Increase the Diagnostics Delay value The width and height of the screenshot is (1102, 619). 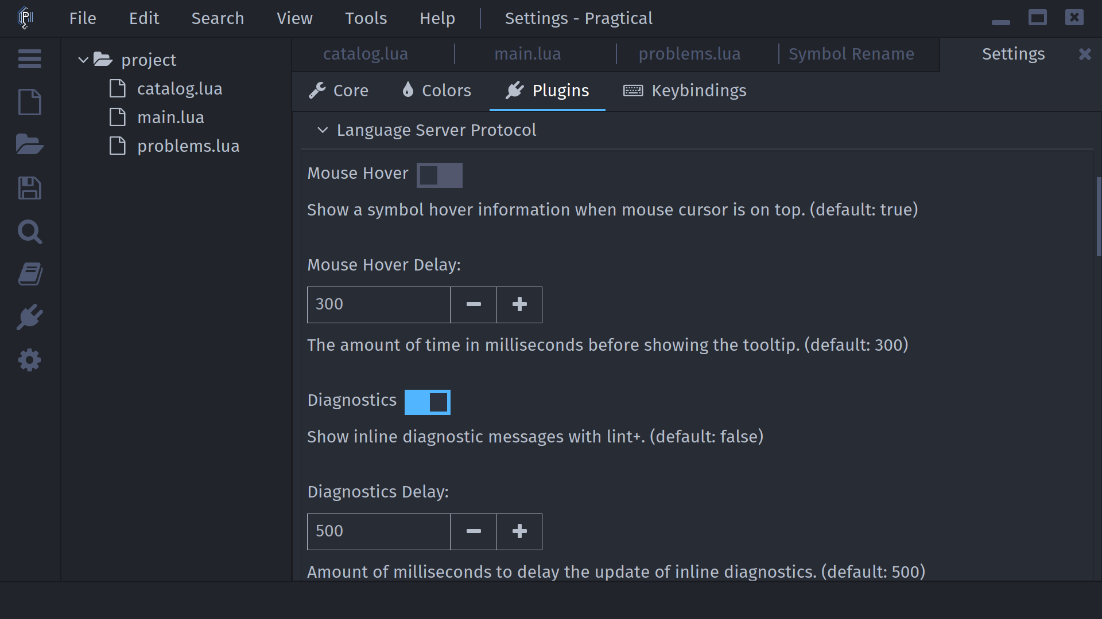(x=519, y=532)
